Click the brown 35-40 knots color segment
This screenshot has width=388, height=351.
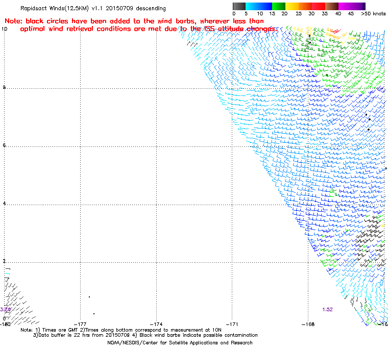[332, 6]
